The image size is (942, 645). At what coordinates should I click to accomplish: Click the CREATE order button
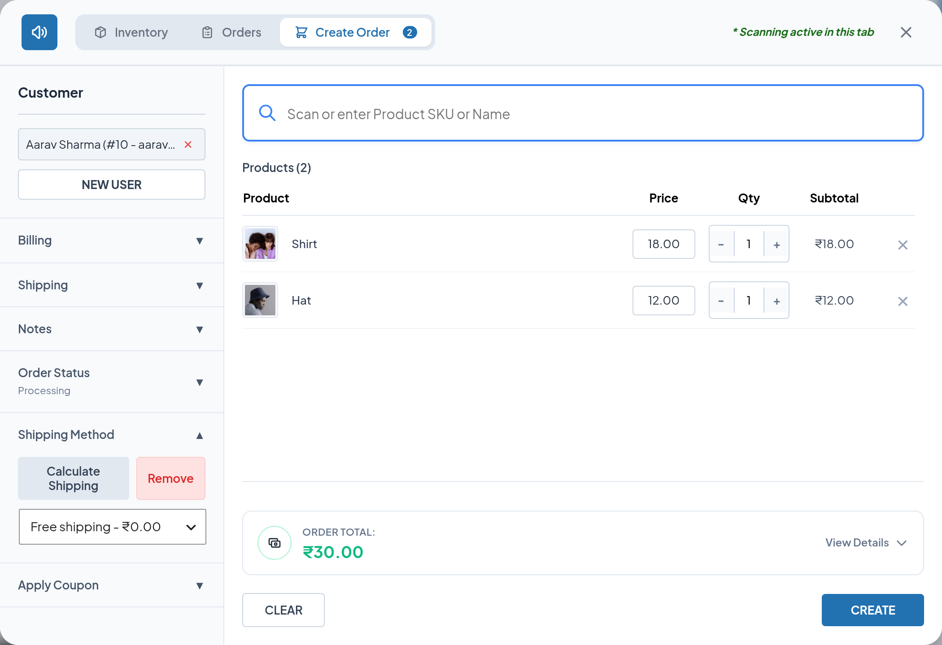click(872, 610)
